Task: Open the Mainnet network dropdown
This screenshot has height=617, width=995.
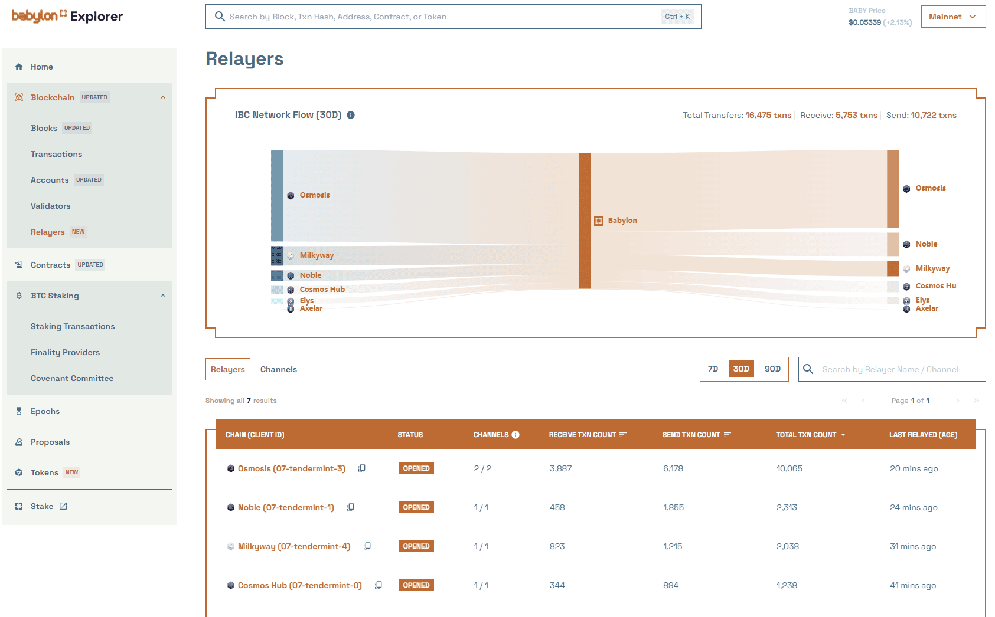Action: tap(952, 17)
